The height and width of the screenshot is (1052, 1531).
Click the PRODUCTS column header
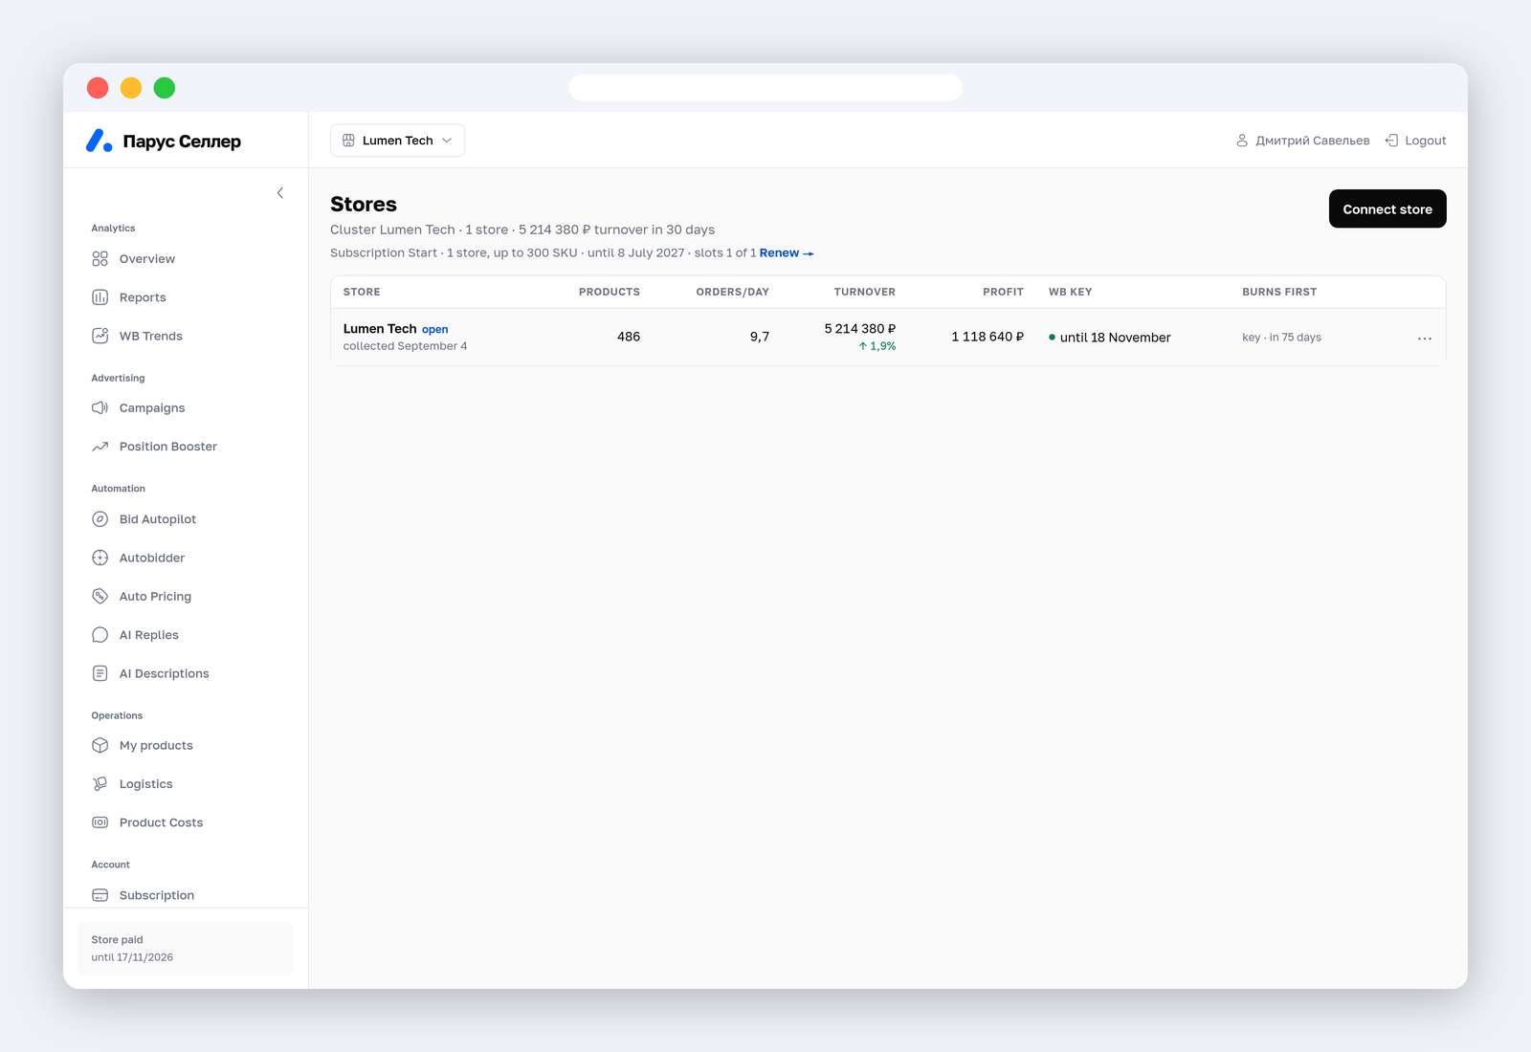click(x=610, y=292)
